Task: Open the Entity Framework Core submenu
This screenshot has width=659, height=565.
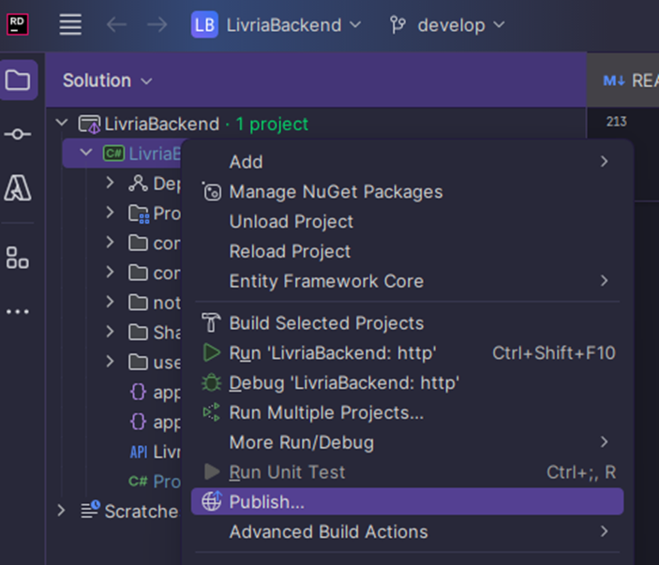Action: [407, 281]
